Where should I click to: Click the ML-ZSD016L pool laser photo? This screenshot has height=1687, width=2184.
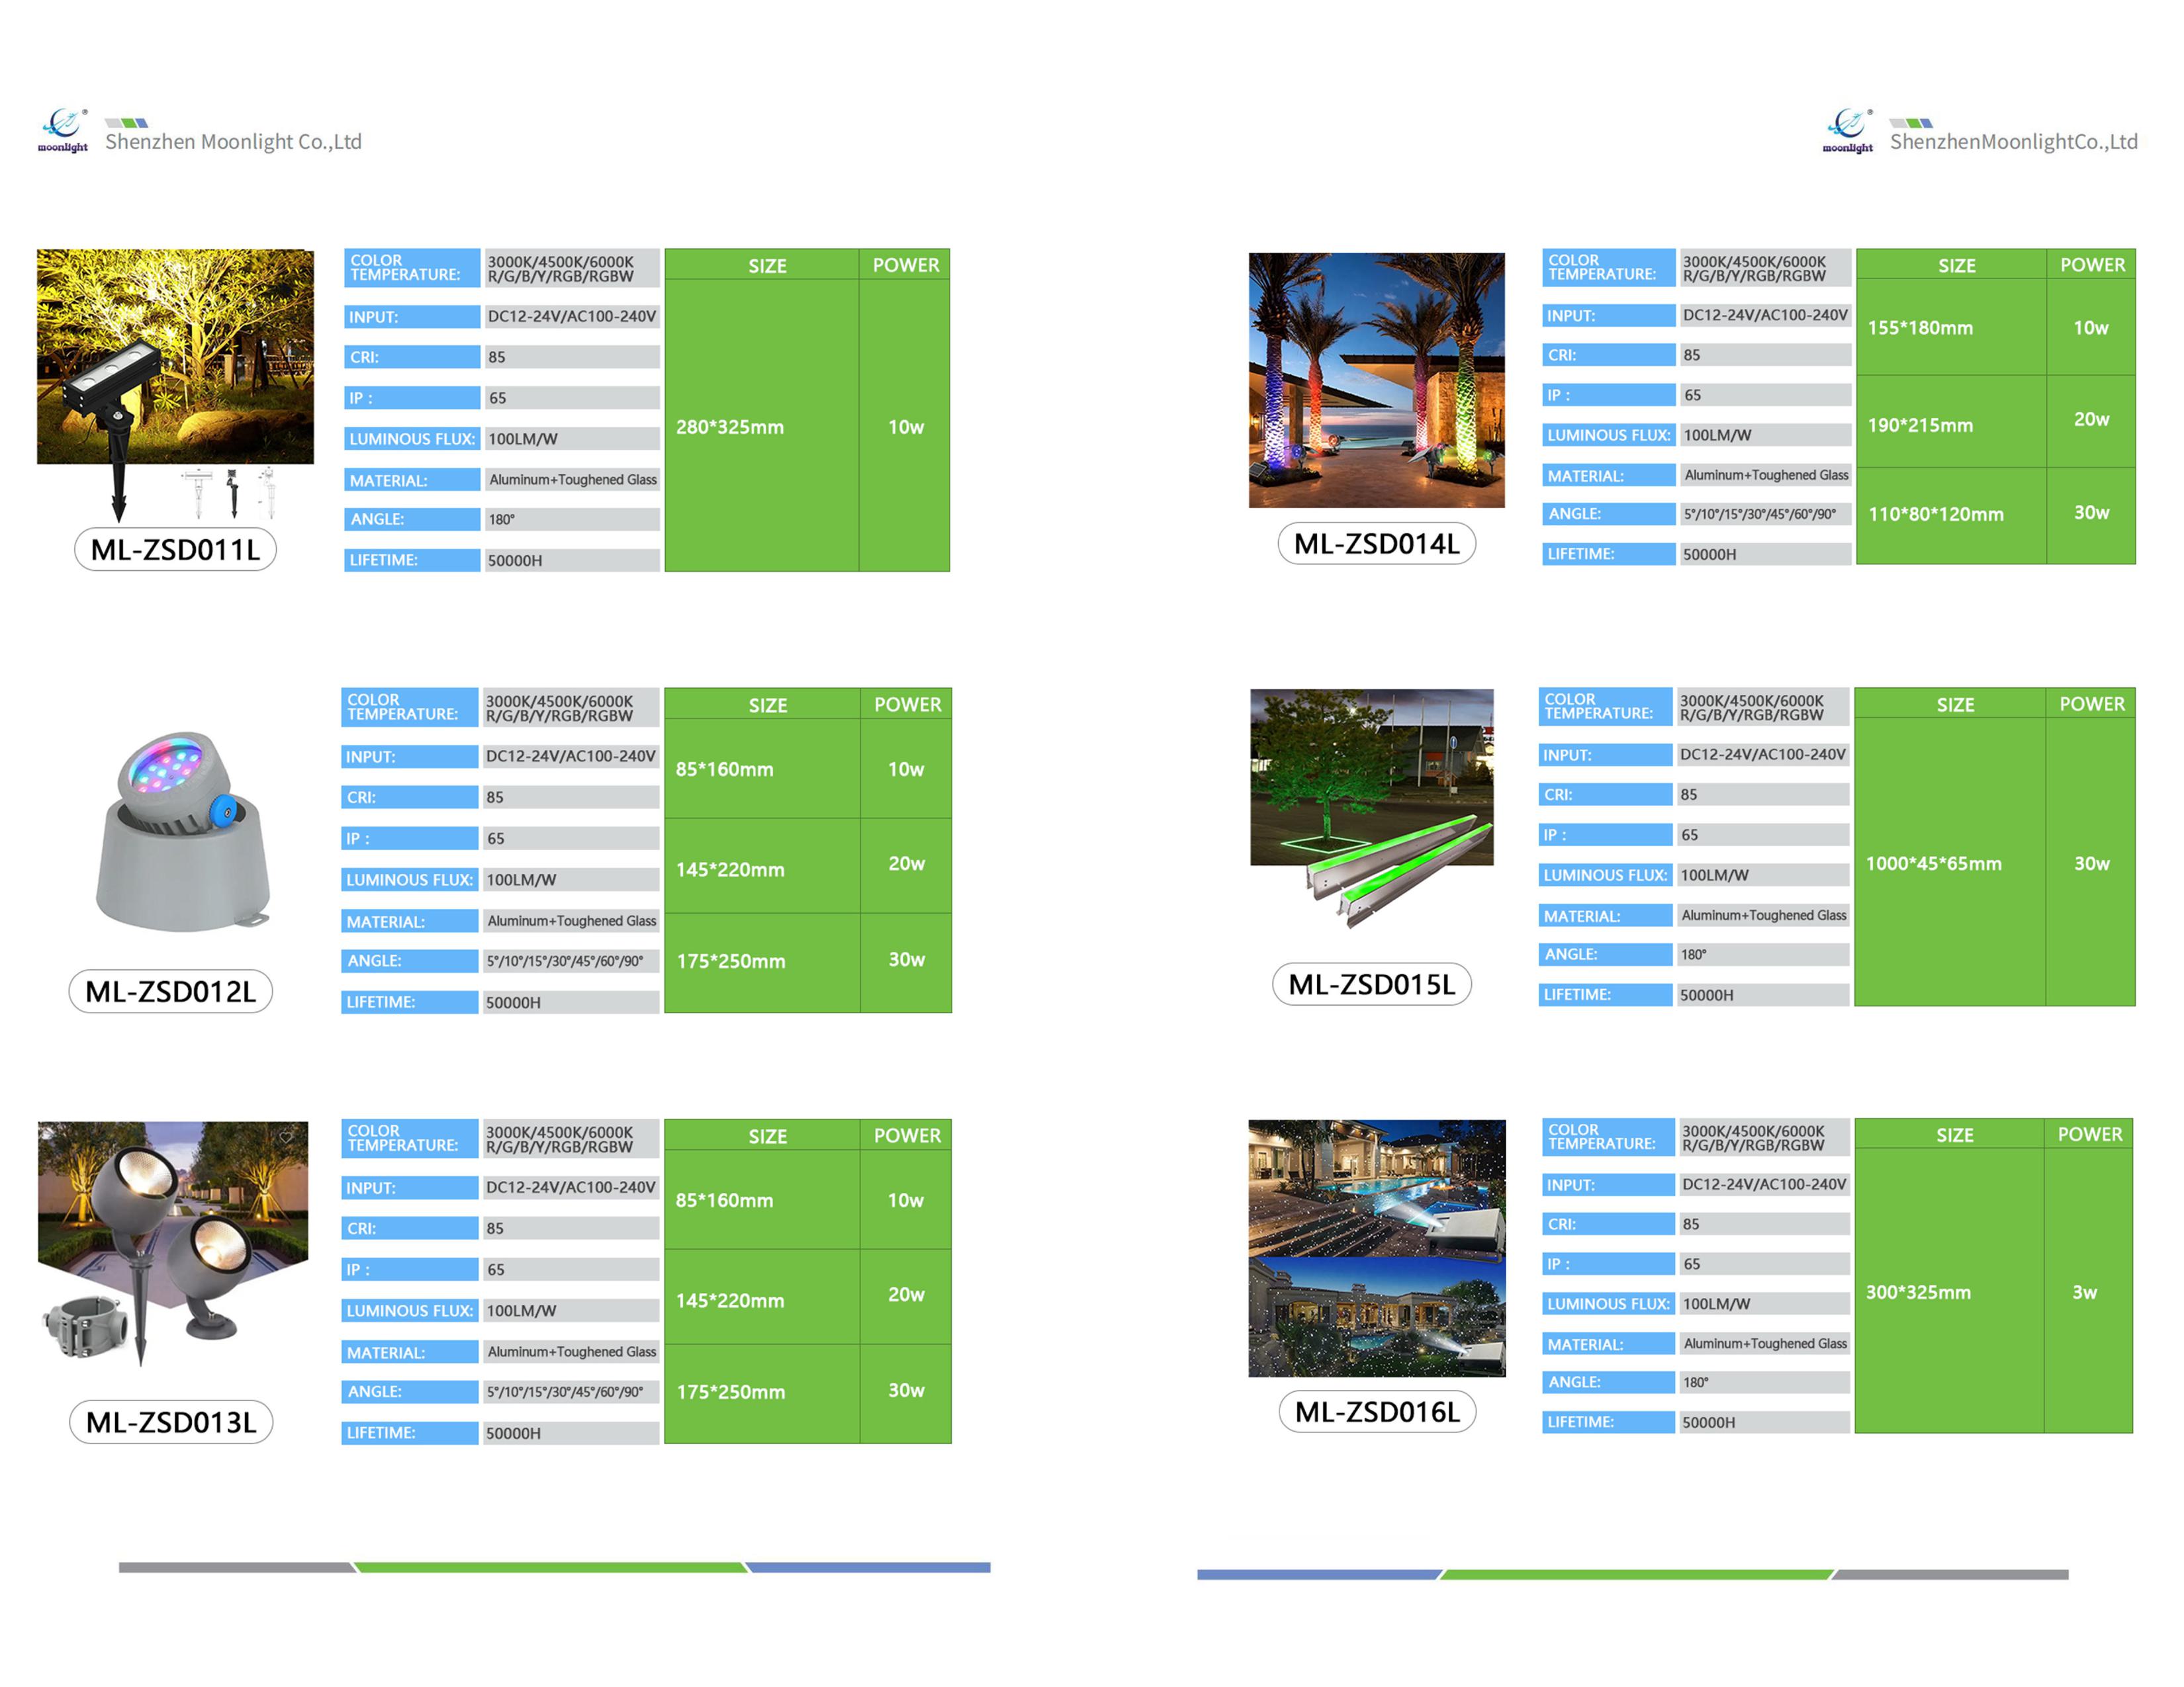(x=1376, y=1247)
